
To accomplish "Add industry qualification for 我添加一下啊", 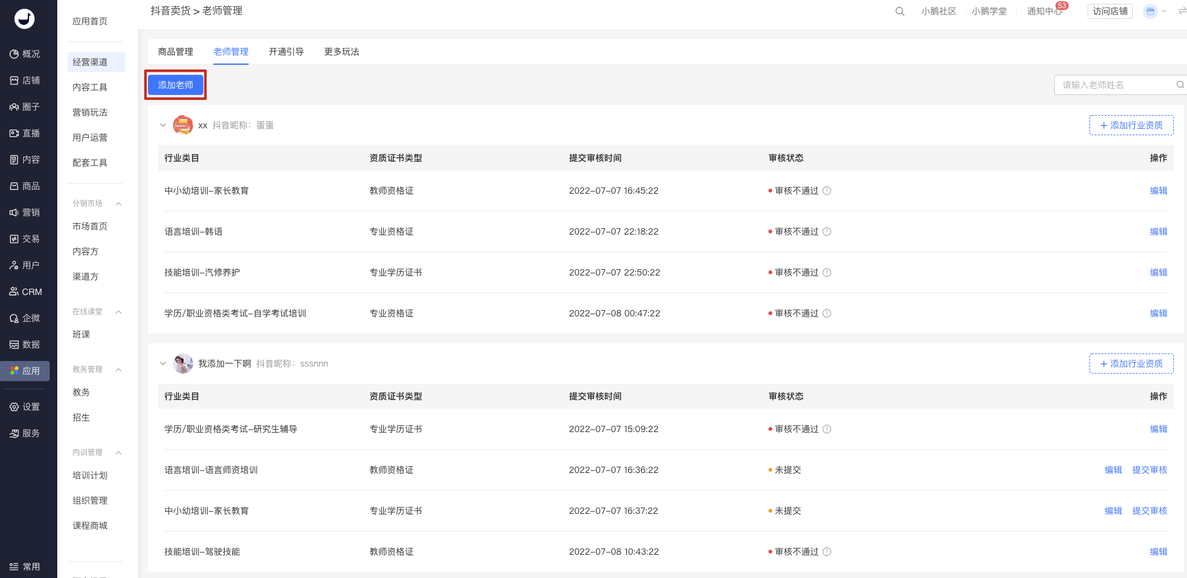I will click(x=1131, y=364).
